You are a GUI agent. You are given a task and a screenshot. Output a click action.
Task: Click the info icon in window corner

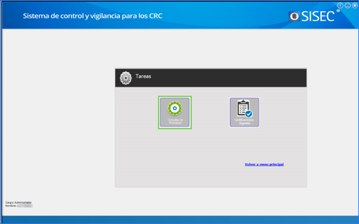tap(340, 5)
